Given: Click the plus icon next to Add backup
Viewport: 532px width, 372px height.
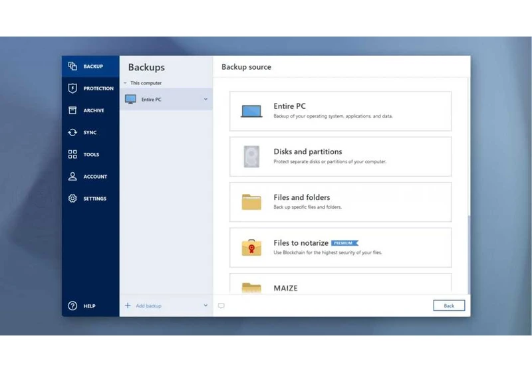Looking at the screenshot, I should pyautogui.click(x=128, y=306).
